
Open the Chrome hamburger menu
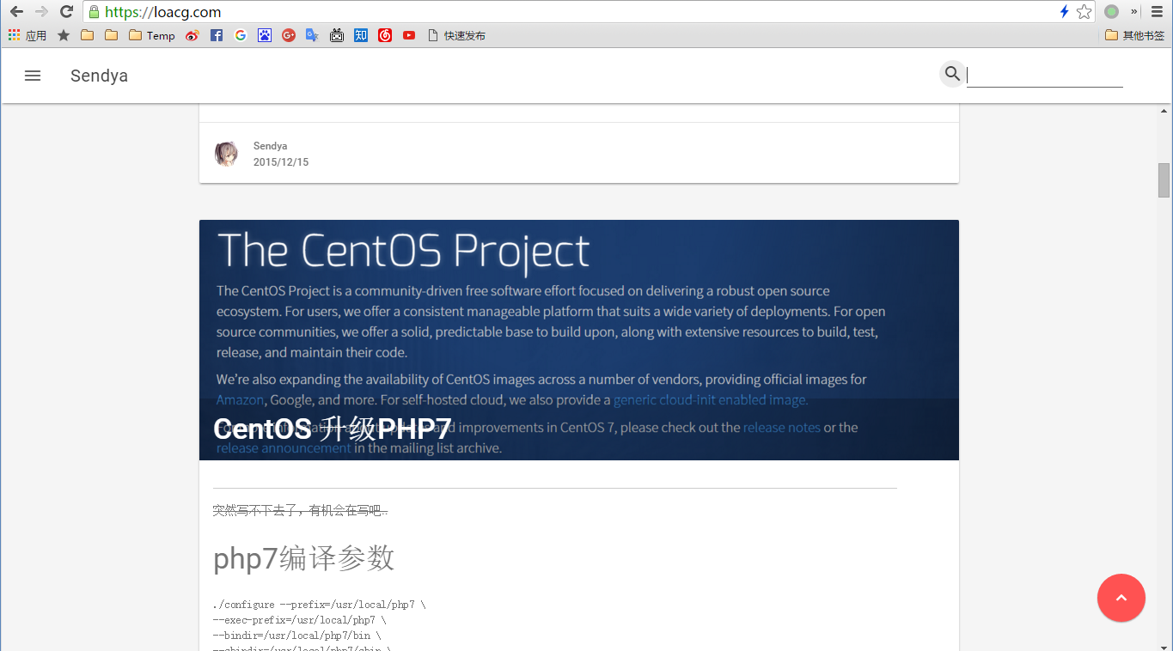[1157, 12]
